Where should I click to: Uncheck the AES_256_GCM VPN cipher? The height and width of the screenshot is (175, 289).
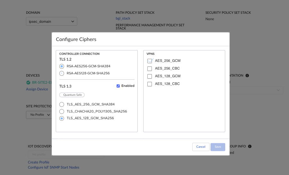[x=150, y=61]
